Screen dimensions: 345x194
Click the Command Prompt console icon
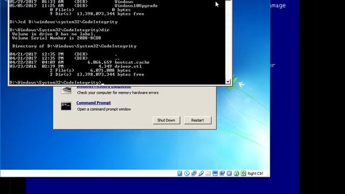(x=66, y=106)
